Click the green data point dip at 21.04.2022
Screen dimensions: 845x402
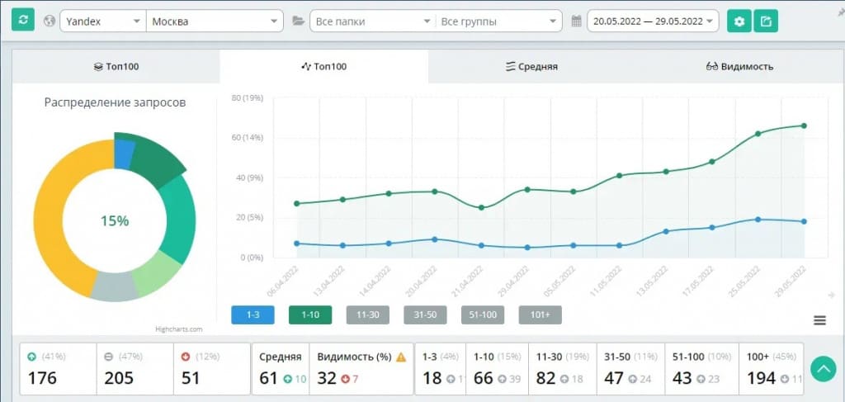click(x=481, y=207)
